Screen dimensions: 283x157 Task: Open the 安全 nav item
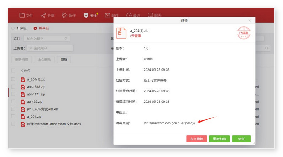pos(91,16)
